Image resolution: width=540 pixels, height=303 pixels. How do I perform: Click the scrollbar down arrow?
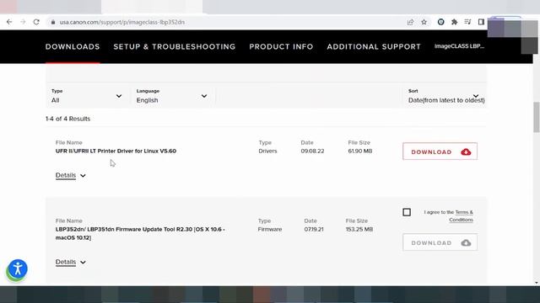click(537, 283)
